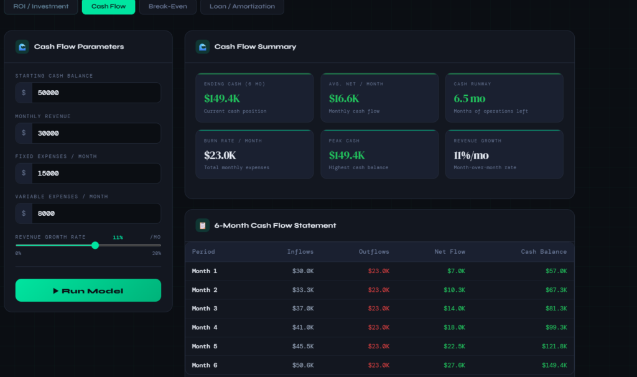Click the dollar sign beside Starting Cash Balance

pyautogui.click(x=24, y=93)
